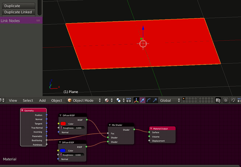Click the Geometry node title
Viewport: 241px width, 167px height.
(x=29, y=110)
